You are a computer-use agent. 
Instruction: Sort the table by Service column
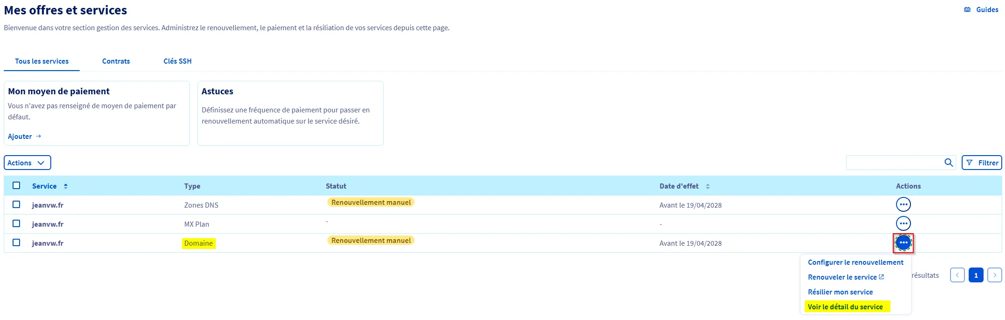[x=66, y=186]
